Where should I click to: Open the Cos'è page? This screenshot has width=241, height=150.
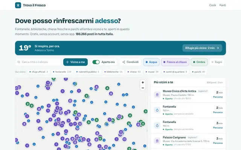coord(212,5)
